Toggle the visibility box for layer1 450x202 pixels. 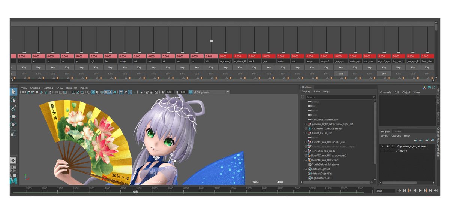coord(382,151)
